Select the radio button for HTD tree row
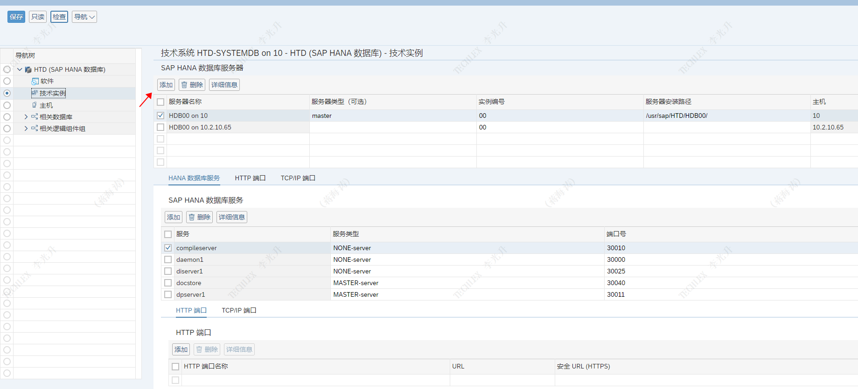The image size is (858, 389). (7, 69)
